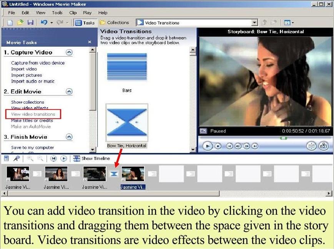Click Import video link
This screenshot has width=334, height=249.
pyautogui.click(x=24, y=69)
